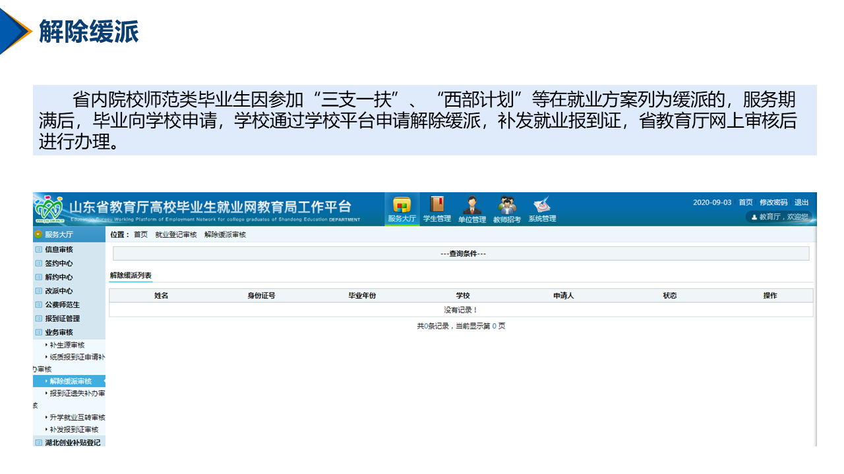This screenshot has height=474, width=844.
Task: Click the orange icon beside 服务大厅 sidebar header
Action: tap(38, 234)
